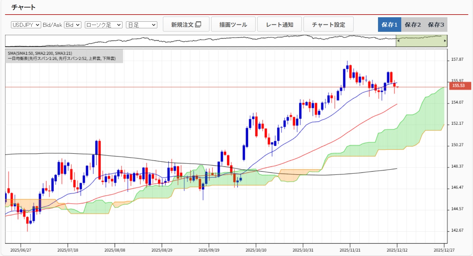Screen dimensions: 473x256
Task: Switch to the 保存3 tab
Action: click(436, 25)
